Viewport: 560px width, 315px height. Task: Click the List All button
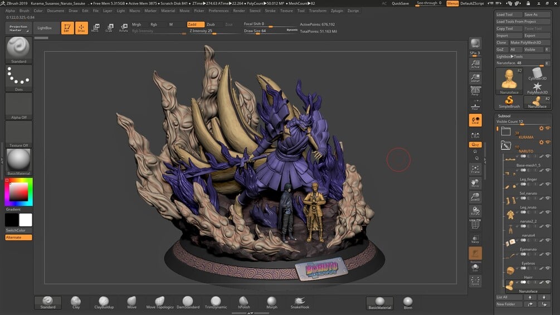[509, 297]
